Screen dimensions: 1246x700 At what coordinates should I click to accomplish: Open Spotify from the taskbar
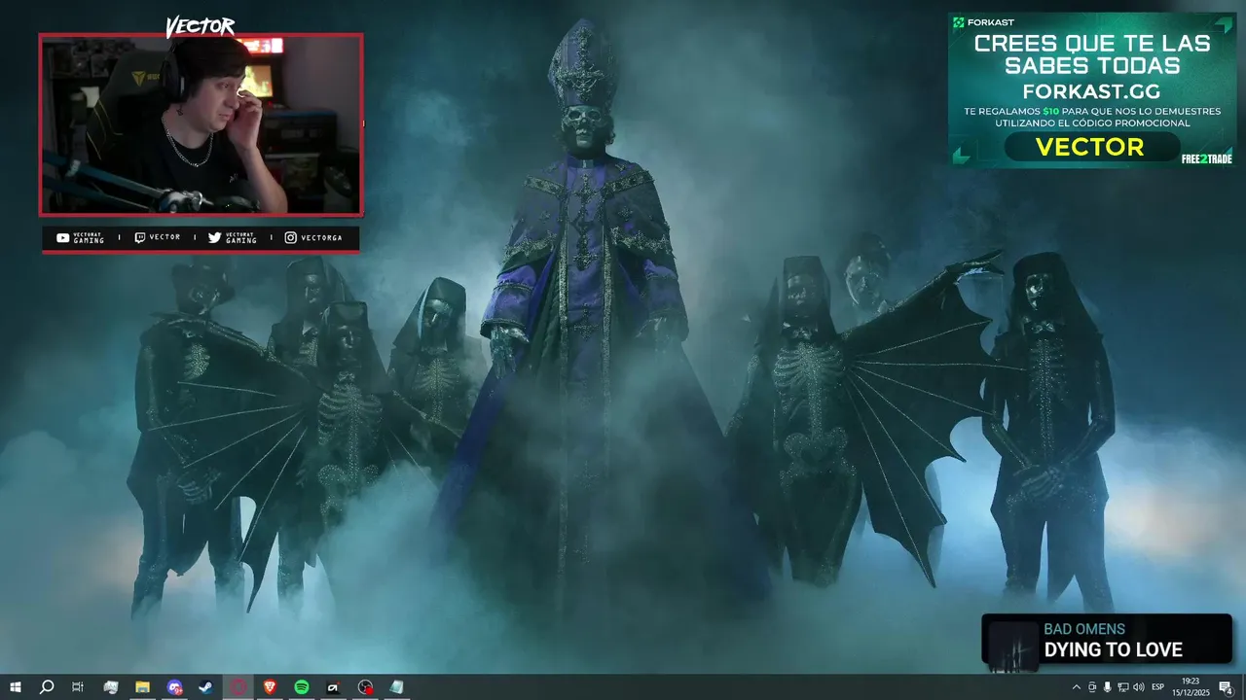pyautogui.click(x=302, y=687)
